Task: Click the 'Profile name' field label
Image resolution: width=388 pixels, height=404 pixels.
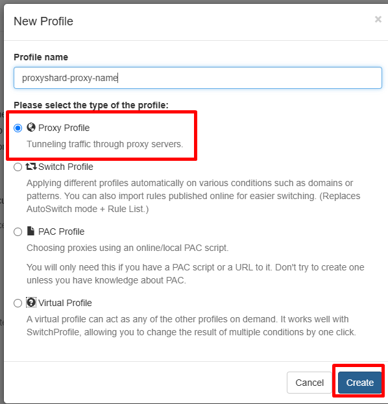Action: click(x=41, y=57)
